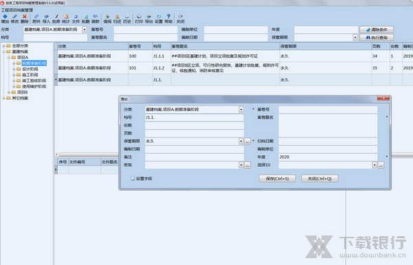413x265 pixels.
Task: Open the 保管期限 dropdown in the add dialog
Action: [241, 141]
